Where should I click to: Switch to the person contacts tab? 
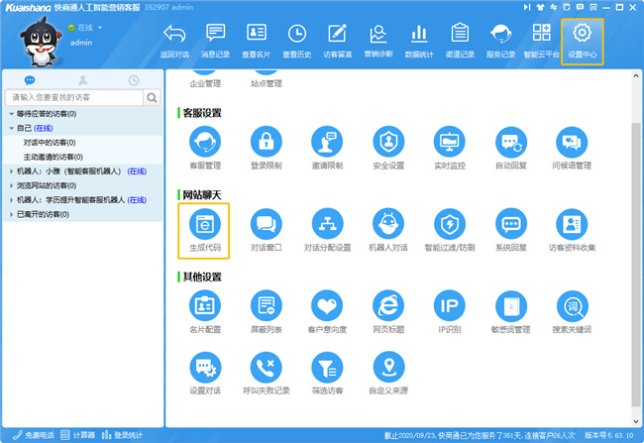(83, 79)
